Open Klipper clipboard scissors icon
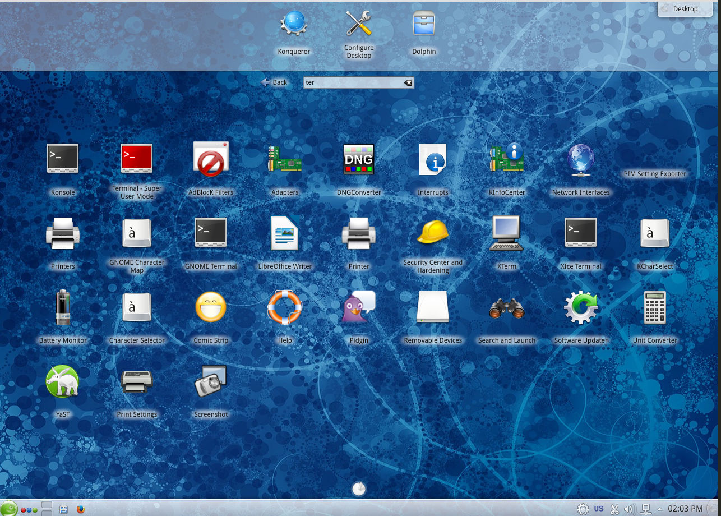The height and width of the screenshot is (516, 721). click(614, 509)
